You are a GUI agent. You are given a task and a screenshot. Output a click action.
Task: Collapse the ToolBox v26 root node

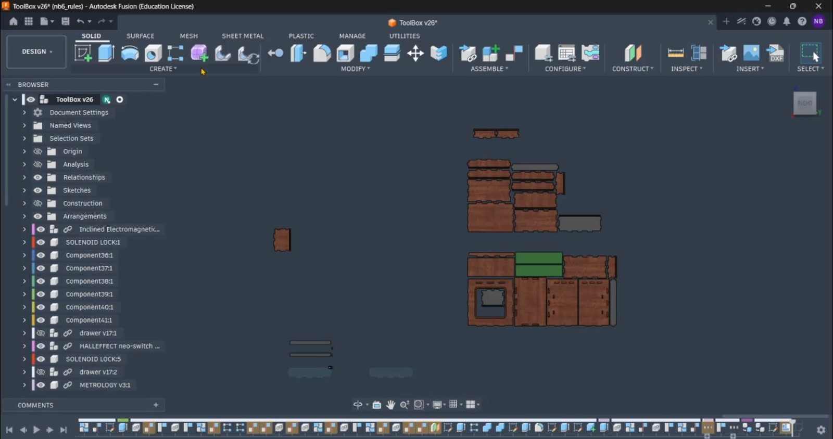[x=15, y=99]
